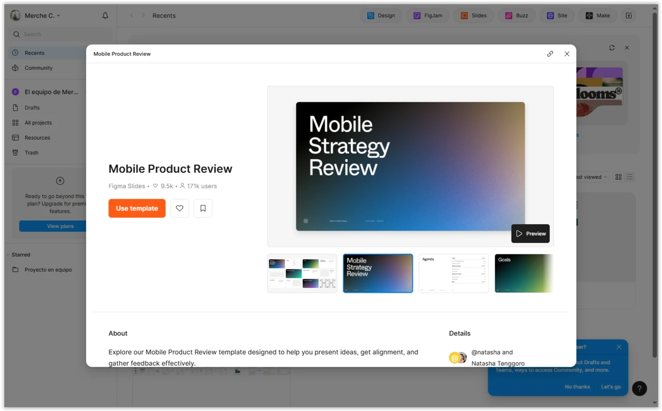Go to Drafts in sidebar
This screenshot has width=662, height=411.
(x=32, y=108)
